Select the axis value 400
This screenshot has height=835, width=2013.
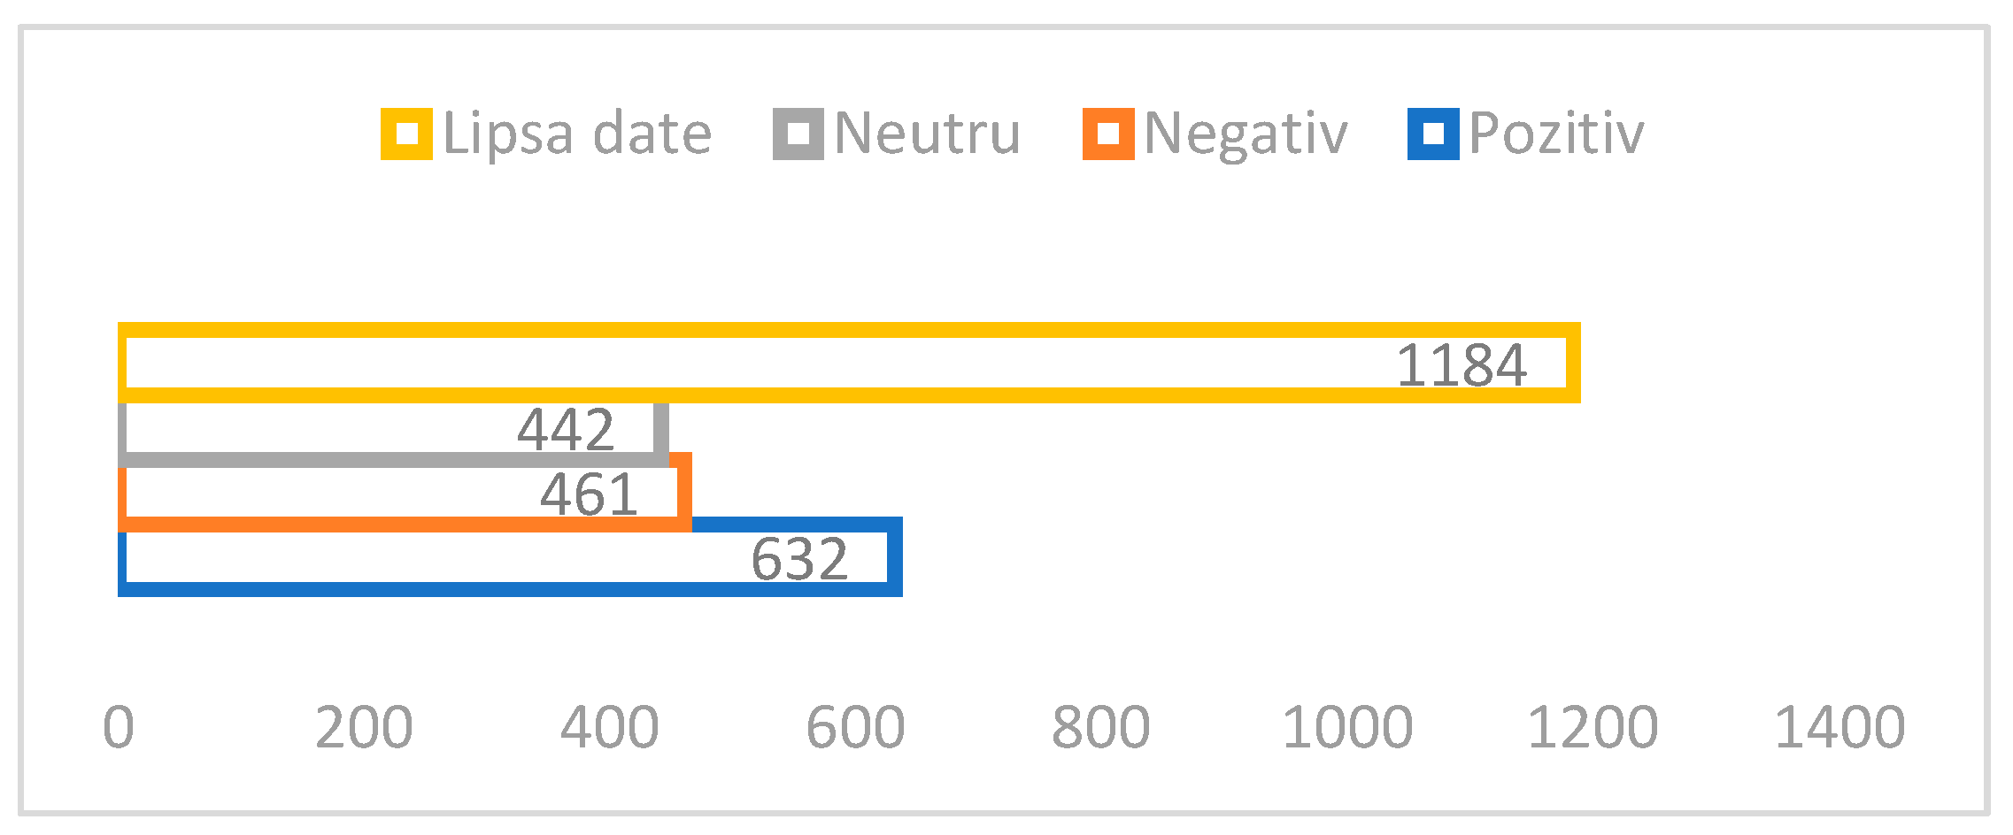point(610,728)
